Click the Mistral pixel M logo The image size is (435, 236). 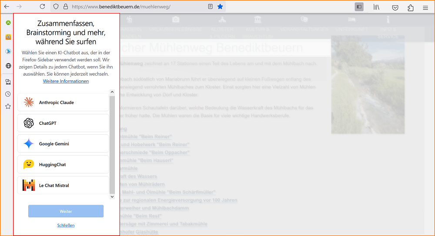29,185
